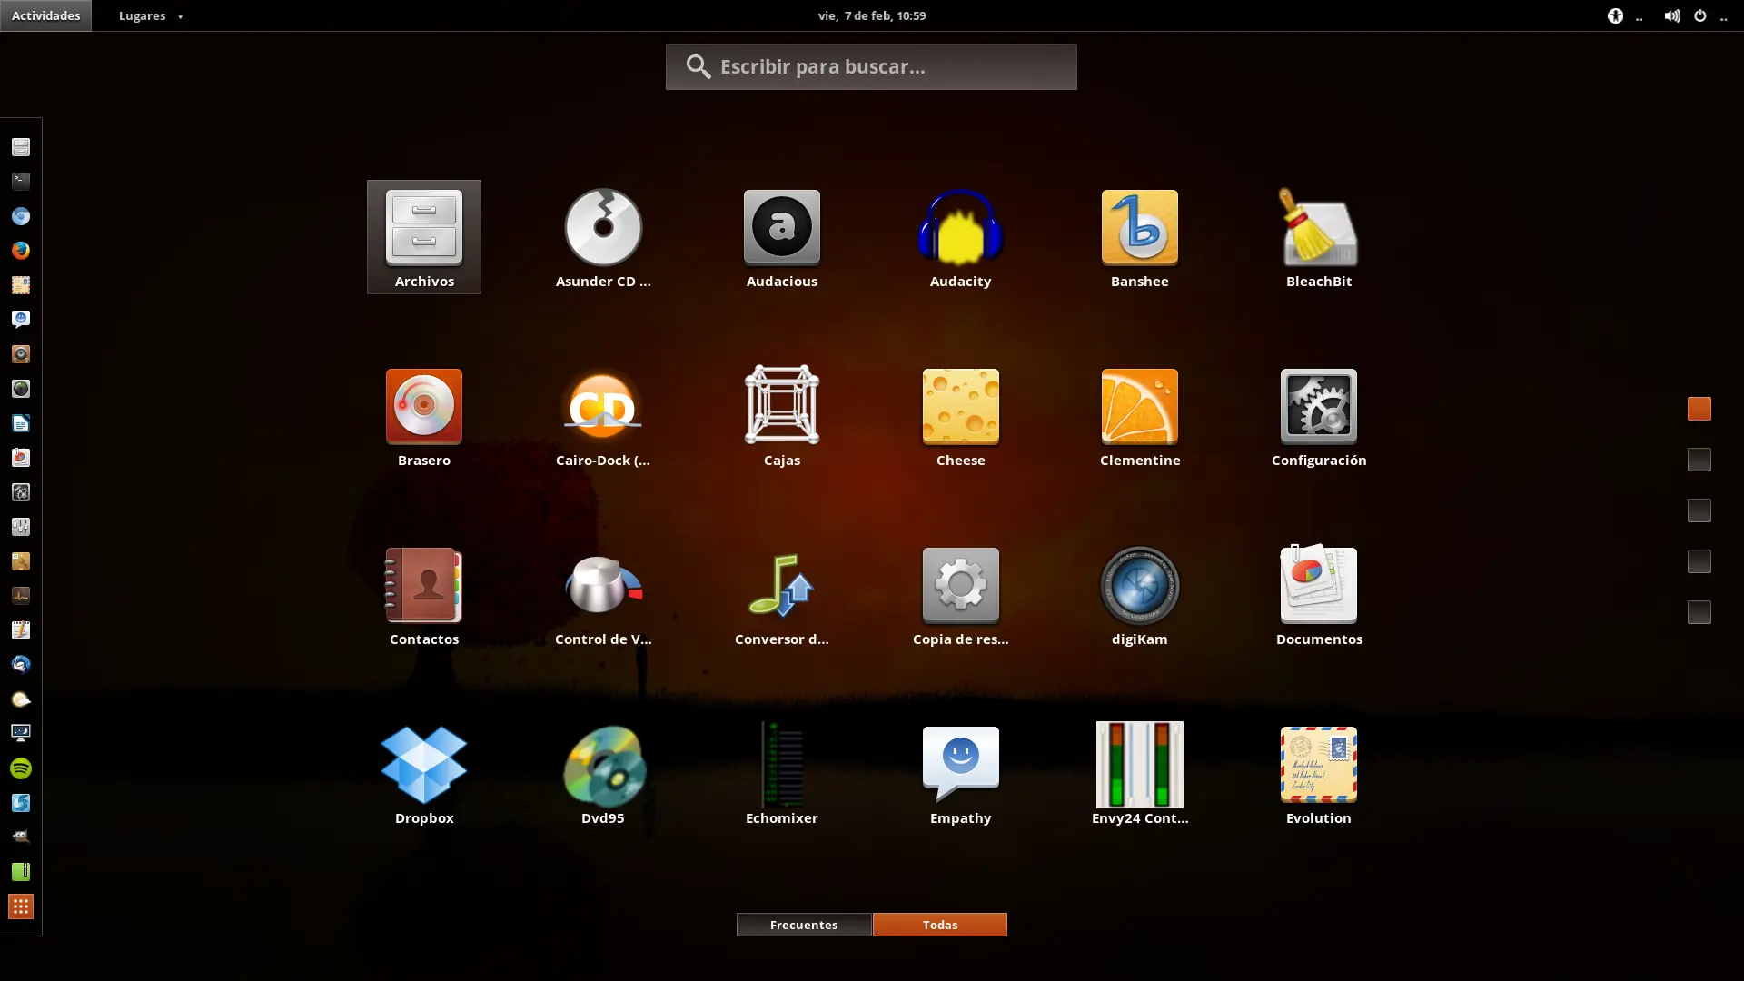Launch Asunder CD ripper
Screen dimensions: 1744x981
point(603,237)
